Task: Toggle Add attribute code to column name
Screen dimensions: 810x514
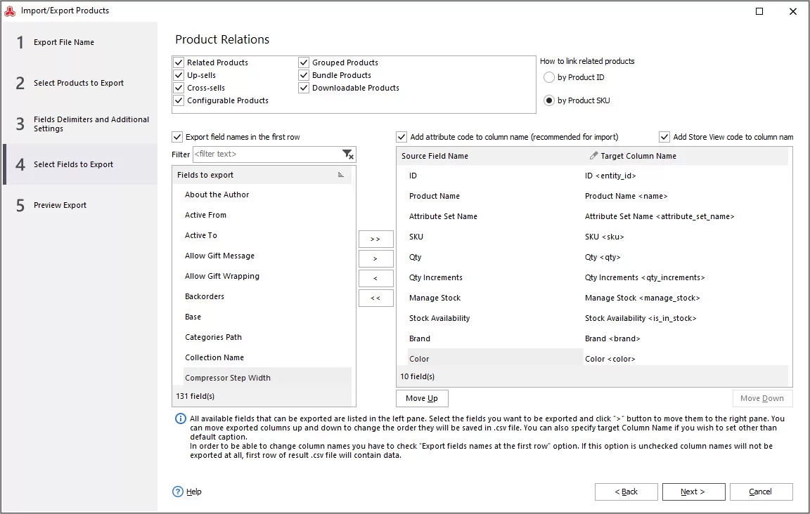Action: 401,137
